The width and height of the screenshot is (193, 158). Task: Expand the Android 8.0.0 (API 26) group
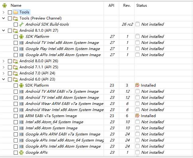(4, 61)
